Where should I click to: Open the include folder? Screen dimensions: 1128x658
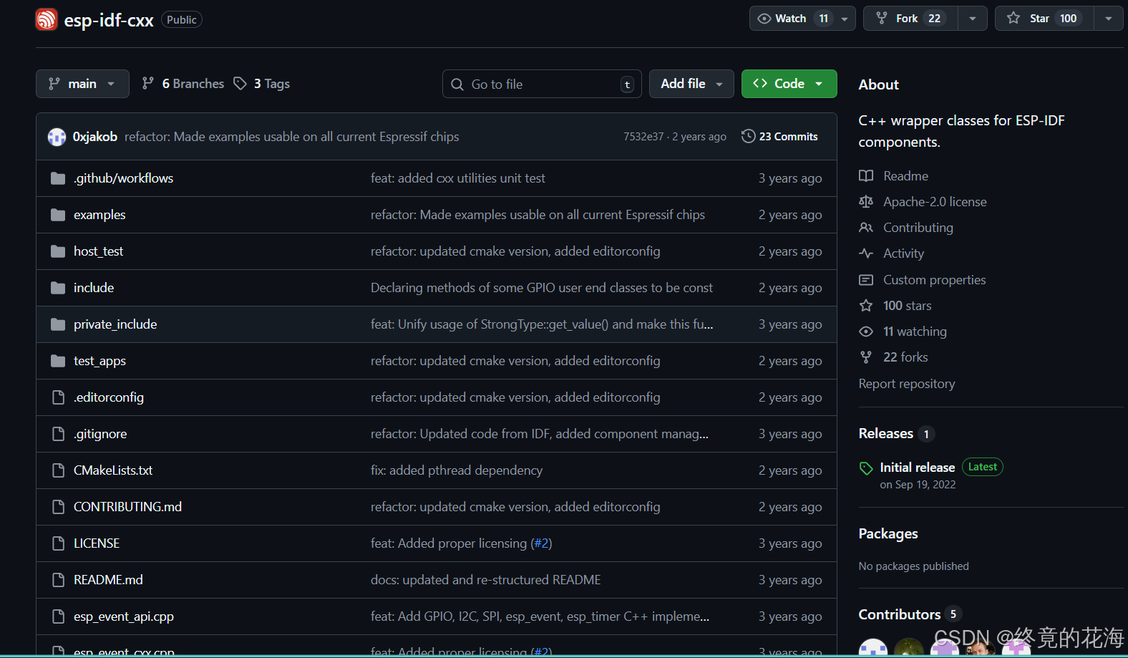tap(94, 288)
